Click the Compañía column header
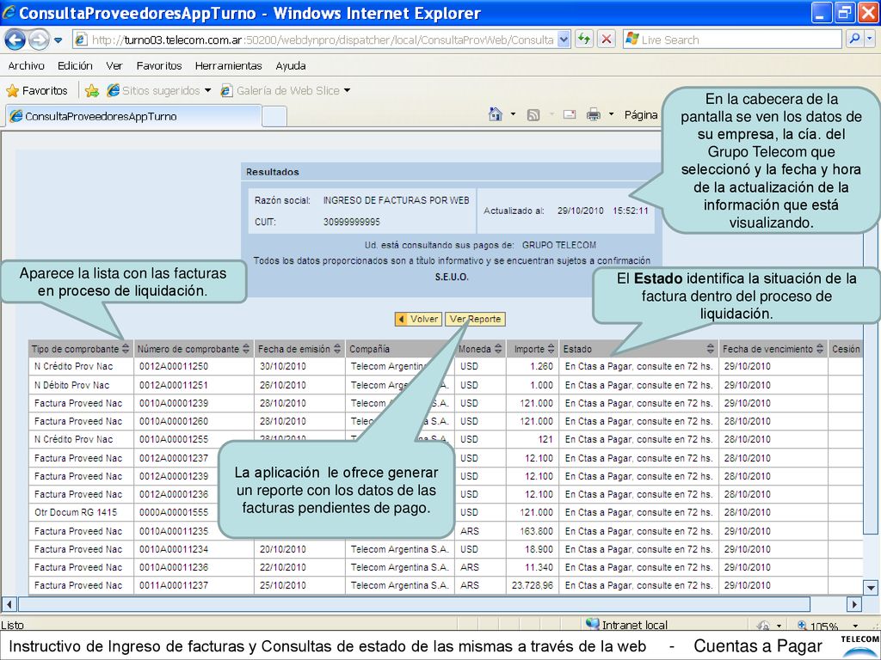The image size is (881, 660). 369,349
